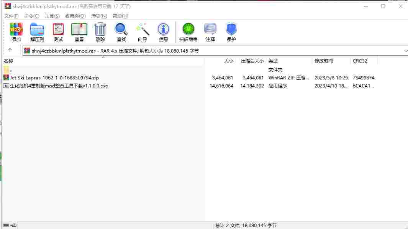Open the 选项(N) menu
Screen dimensions: 408x229
coord(99,16)
